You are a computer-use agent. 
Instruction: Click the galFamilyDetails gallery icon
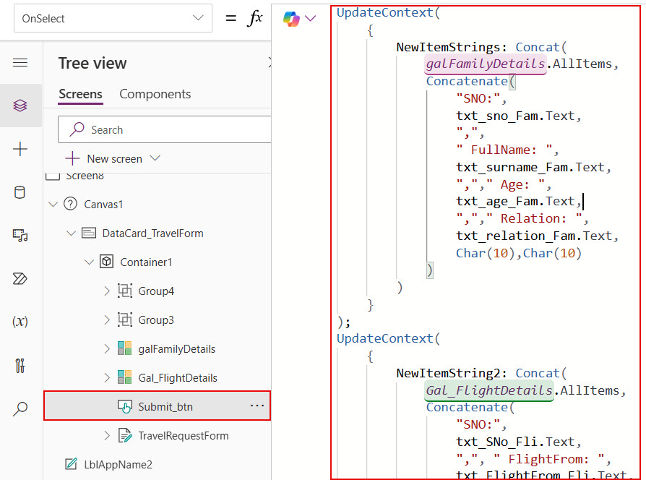coord(124,348)
